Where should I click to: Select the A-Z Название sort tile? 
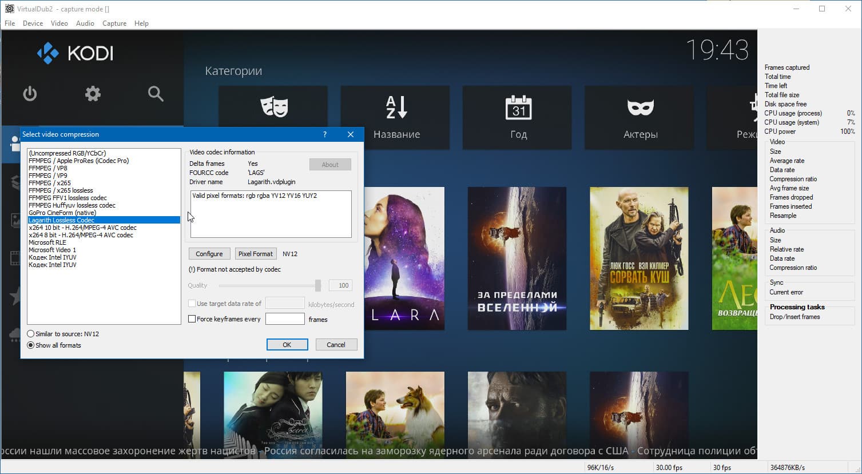pos(395,117)
